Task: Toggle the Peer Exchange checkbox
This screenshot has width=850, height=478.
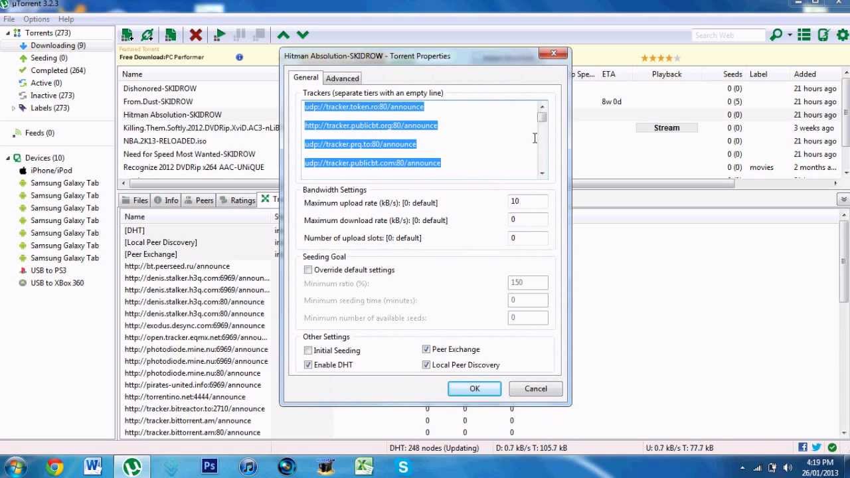Action: coord(426,349)
